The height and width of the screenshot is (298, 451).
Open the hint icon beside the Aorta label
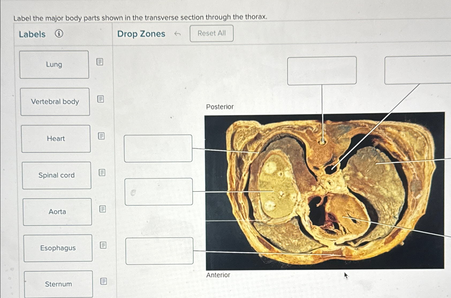coord(102,209)
